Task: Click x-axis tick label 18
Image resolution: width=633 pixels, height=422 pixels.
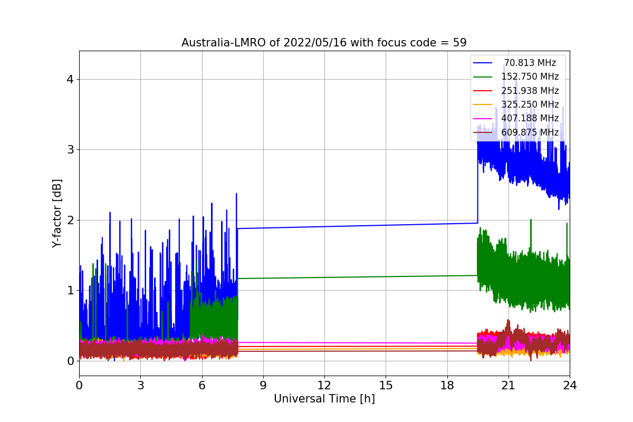Action: (x=447, y=385)
